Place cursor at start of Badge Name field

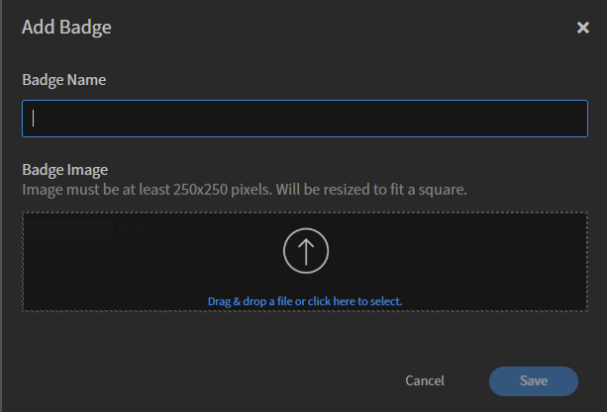click(34, 119)
